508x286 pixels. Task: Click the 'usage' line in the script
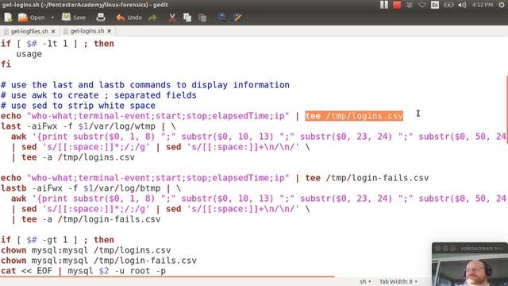point(29,54)
